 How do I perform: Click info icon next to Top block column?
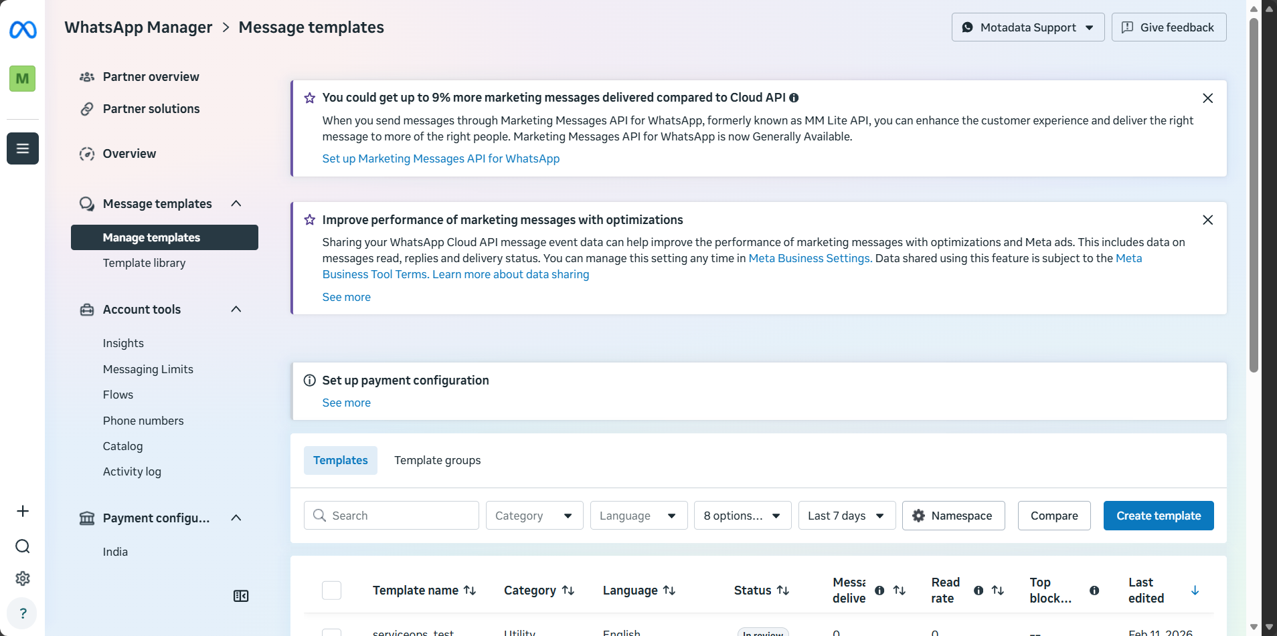[x=1094, y=591]
